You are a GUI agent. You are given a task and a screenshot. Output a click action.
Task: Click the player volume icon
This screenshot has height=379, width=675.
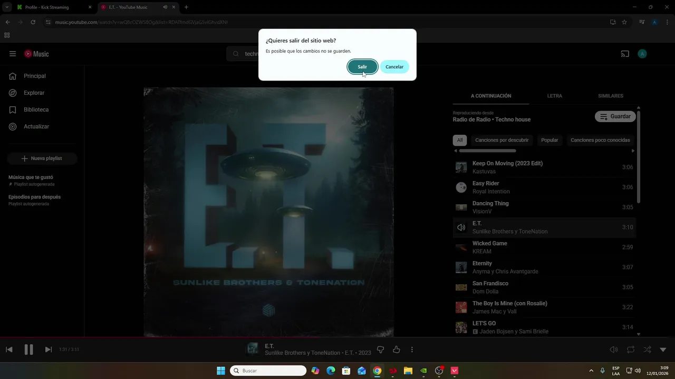pos(614,350)
